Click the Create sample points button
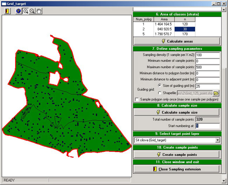Image resolution: width=228 pixels, height=185 pixels. pyautogui.click(x=176, y=155)
